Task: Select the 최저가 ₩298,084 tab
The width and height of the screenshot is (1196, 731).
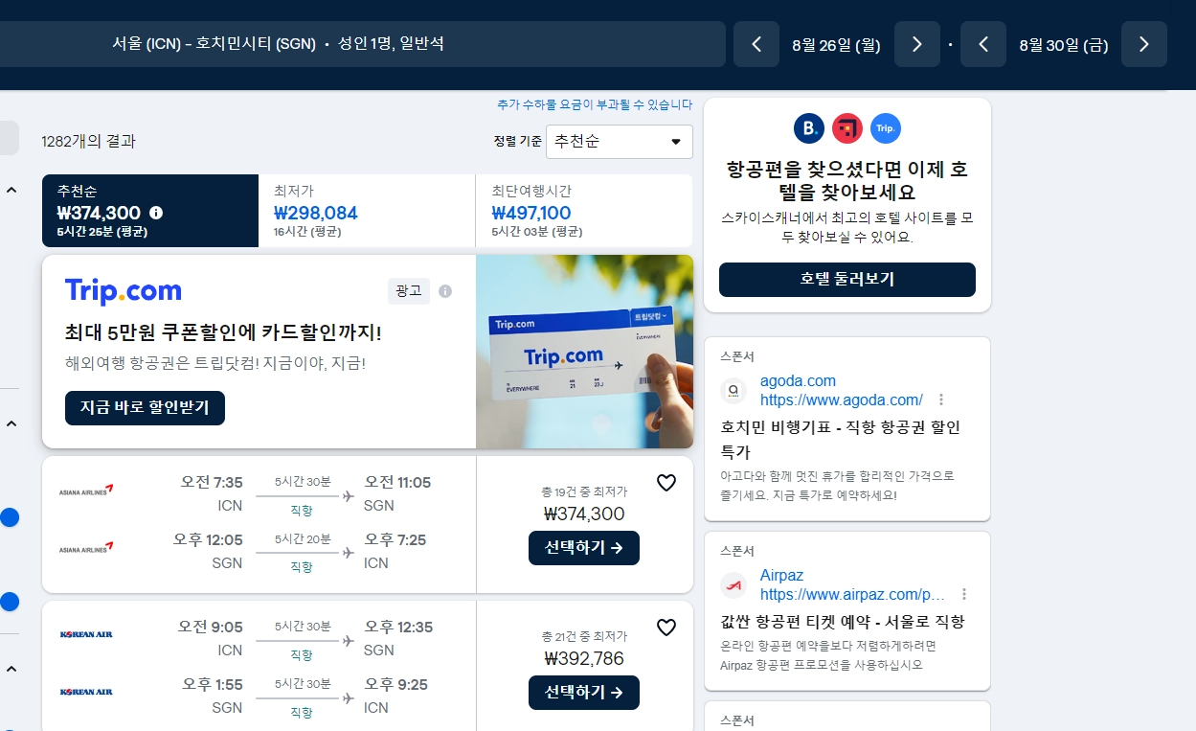Action: coord(368,211)
